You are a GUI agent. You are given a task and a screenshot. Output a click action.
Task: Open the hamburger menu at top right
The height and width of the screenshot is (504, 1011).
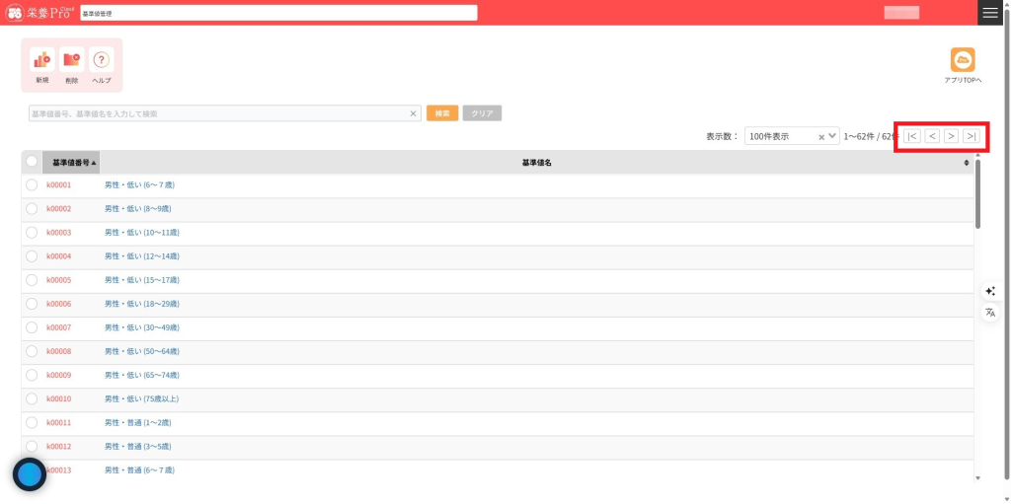(990, 13)
